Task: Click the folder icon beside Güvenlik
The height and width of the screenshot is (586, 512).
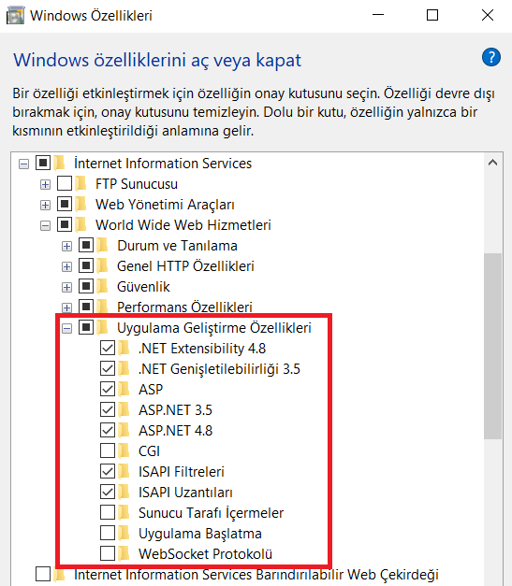Action: tap(102, 287)
